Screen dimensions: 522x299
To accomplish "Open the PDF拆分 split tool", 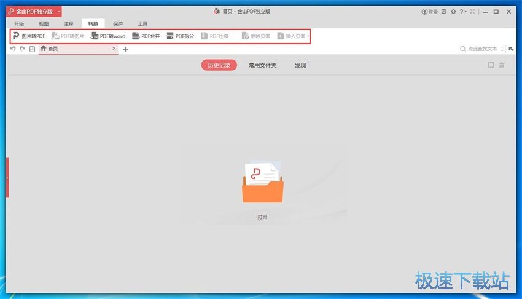I will click(180, 36).
